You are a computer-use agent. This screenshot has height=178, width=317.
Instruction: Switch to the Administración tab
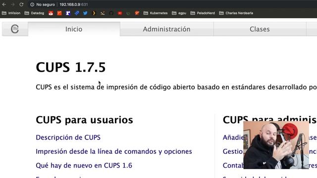coord(166,29)
